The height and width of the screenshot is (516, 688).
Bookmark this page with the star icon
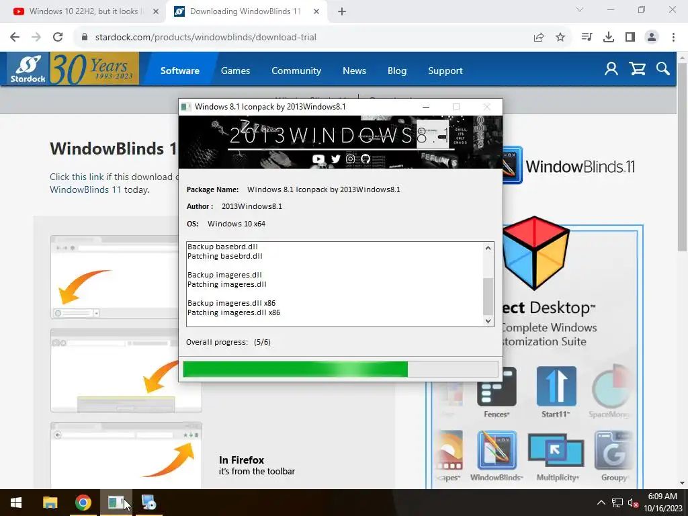tap(560, 38)
